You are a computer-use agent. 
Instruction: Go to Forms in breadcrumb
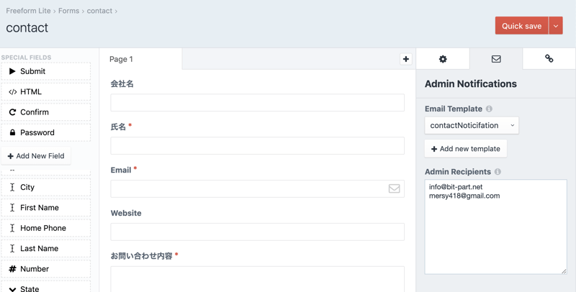coord(68,11)
